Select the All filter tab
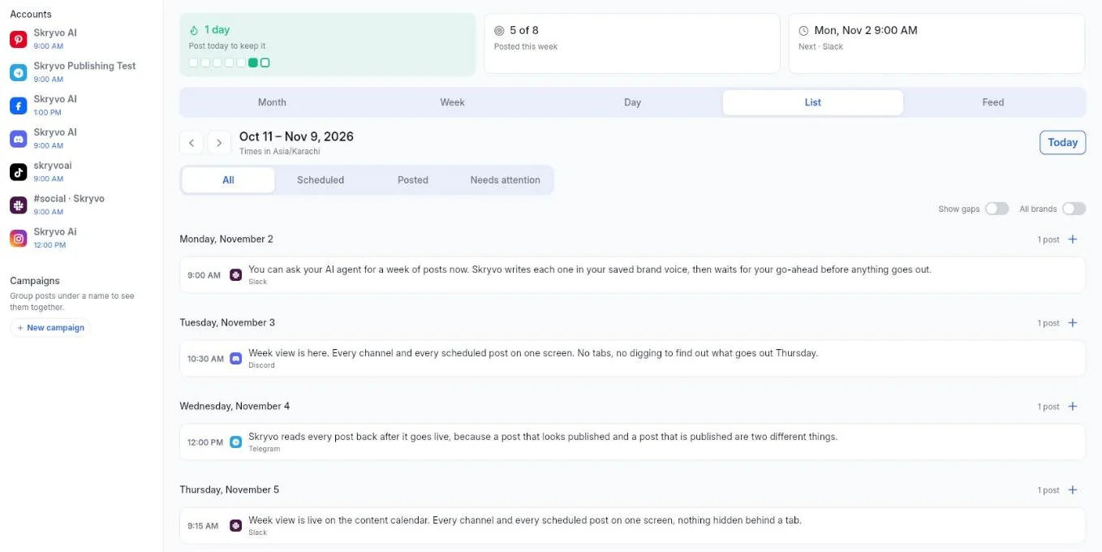 (x=228, y=180)
